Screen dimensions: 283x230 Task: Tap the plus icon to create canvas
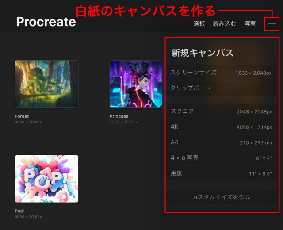tap(272, 24)
